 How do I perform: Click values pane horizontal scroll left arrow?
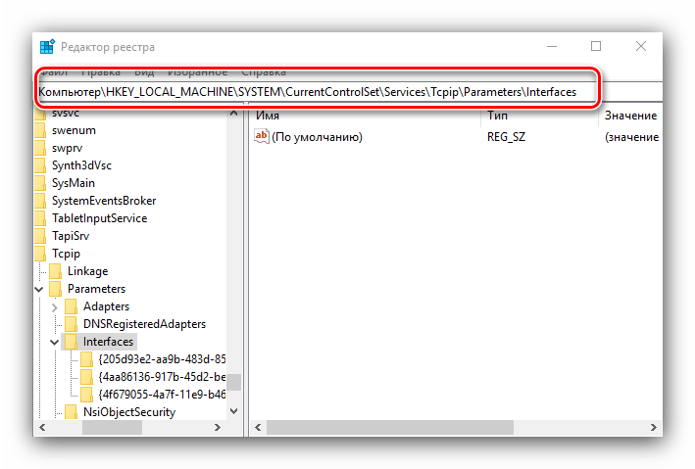(258, 427)
